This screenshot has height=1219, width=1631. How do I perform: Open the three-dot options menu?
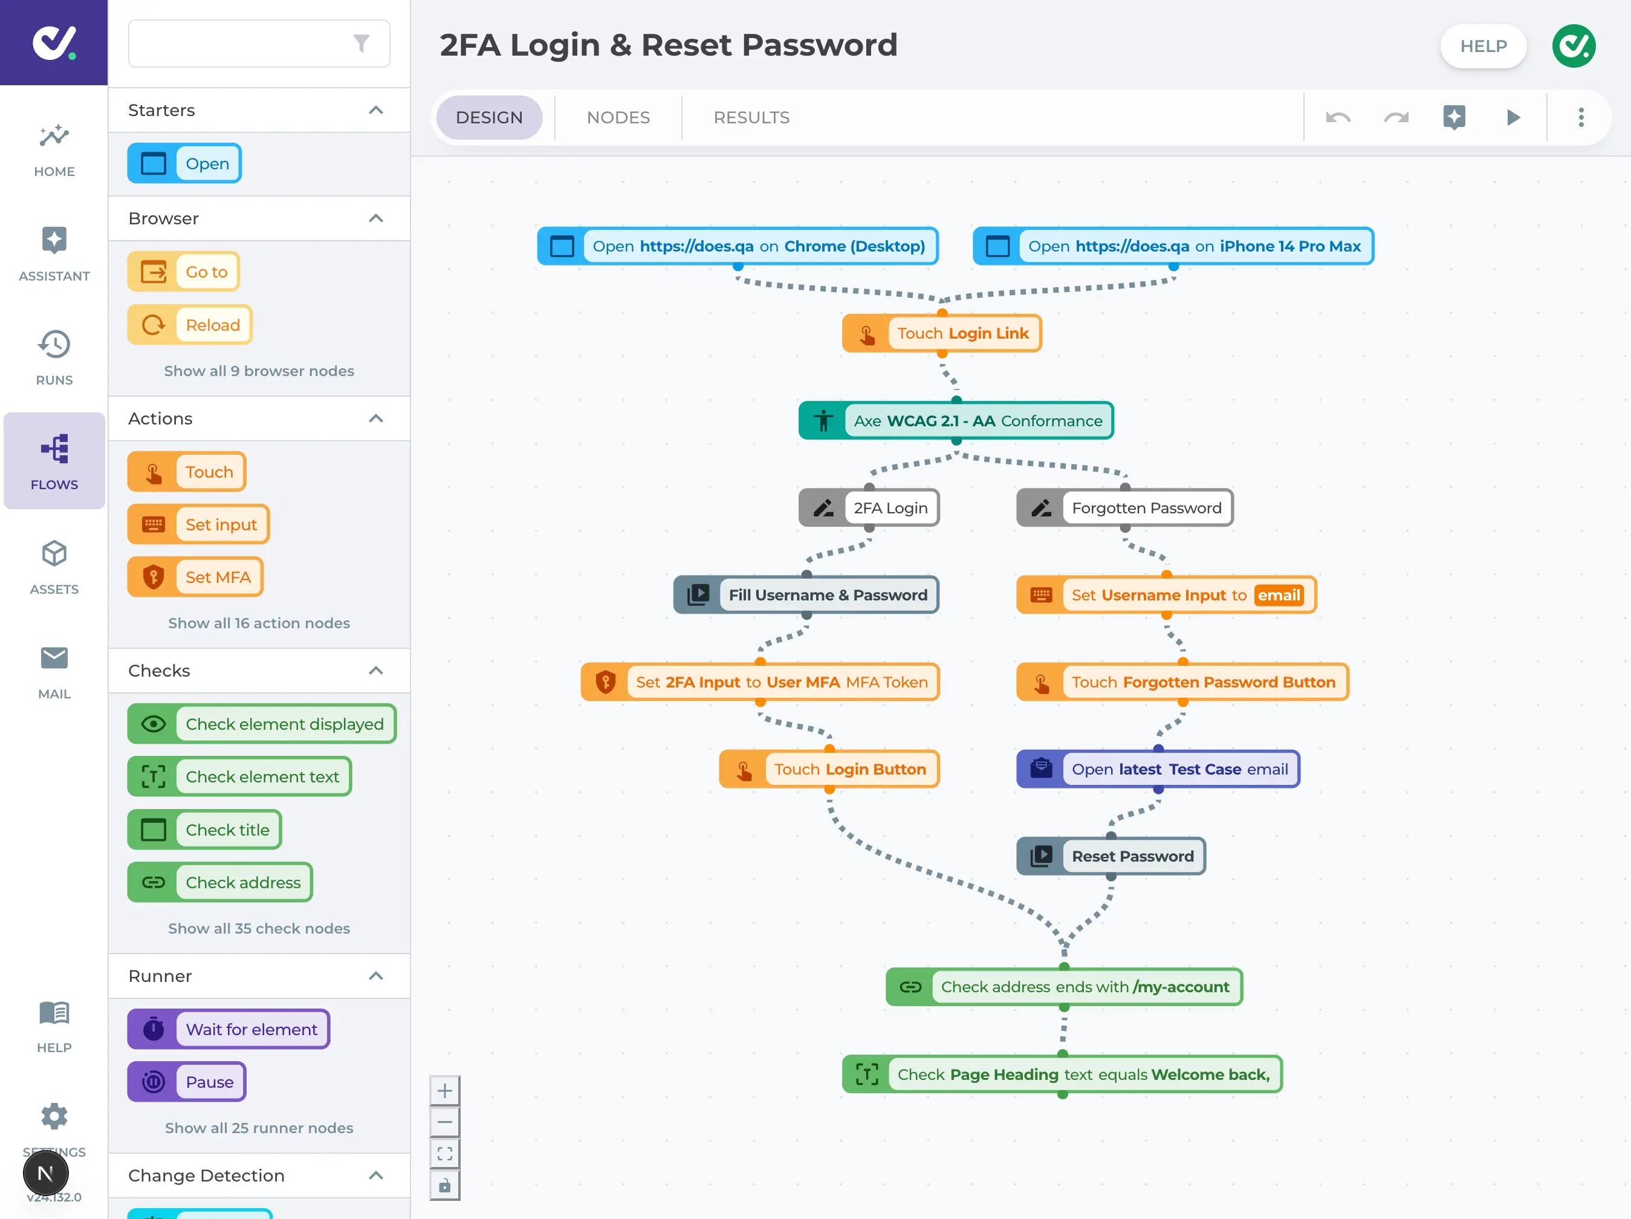click(x=1581, y=117)
